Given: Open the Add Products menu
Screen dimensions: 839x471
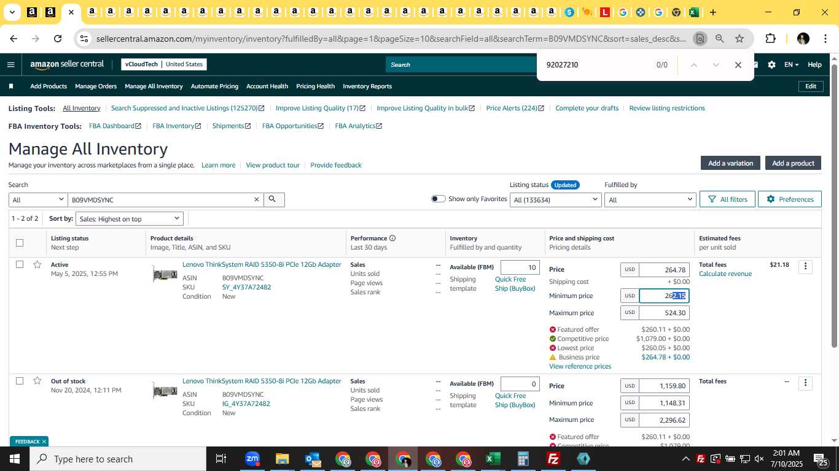Looking at the screenshot, I should [49, 86].
